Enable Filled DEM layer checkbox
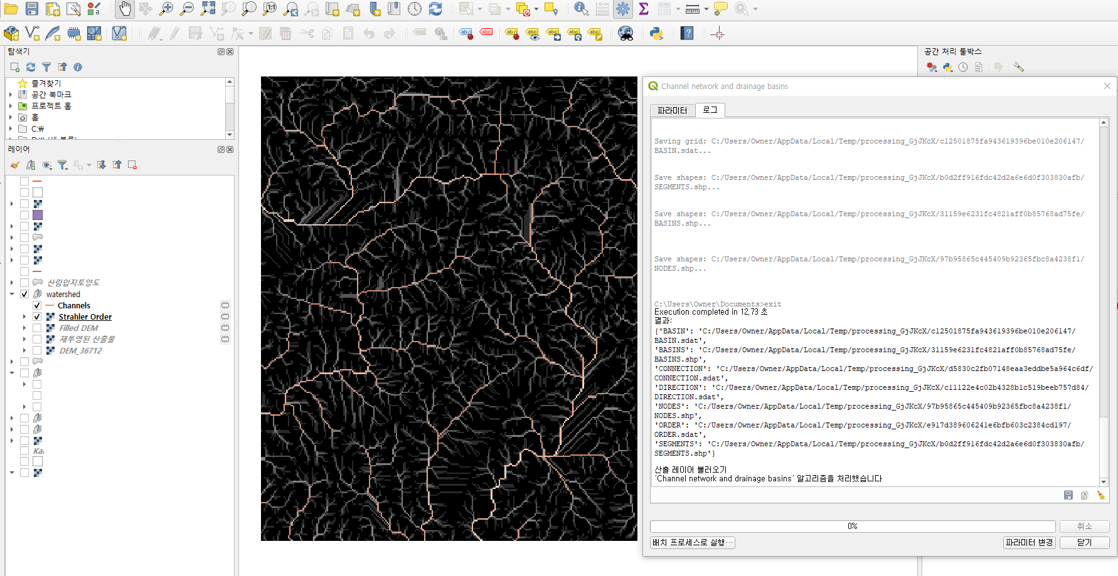 click(37, 328)
